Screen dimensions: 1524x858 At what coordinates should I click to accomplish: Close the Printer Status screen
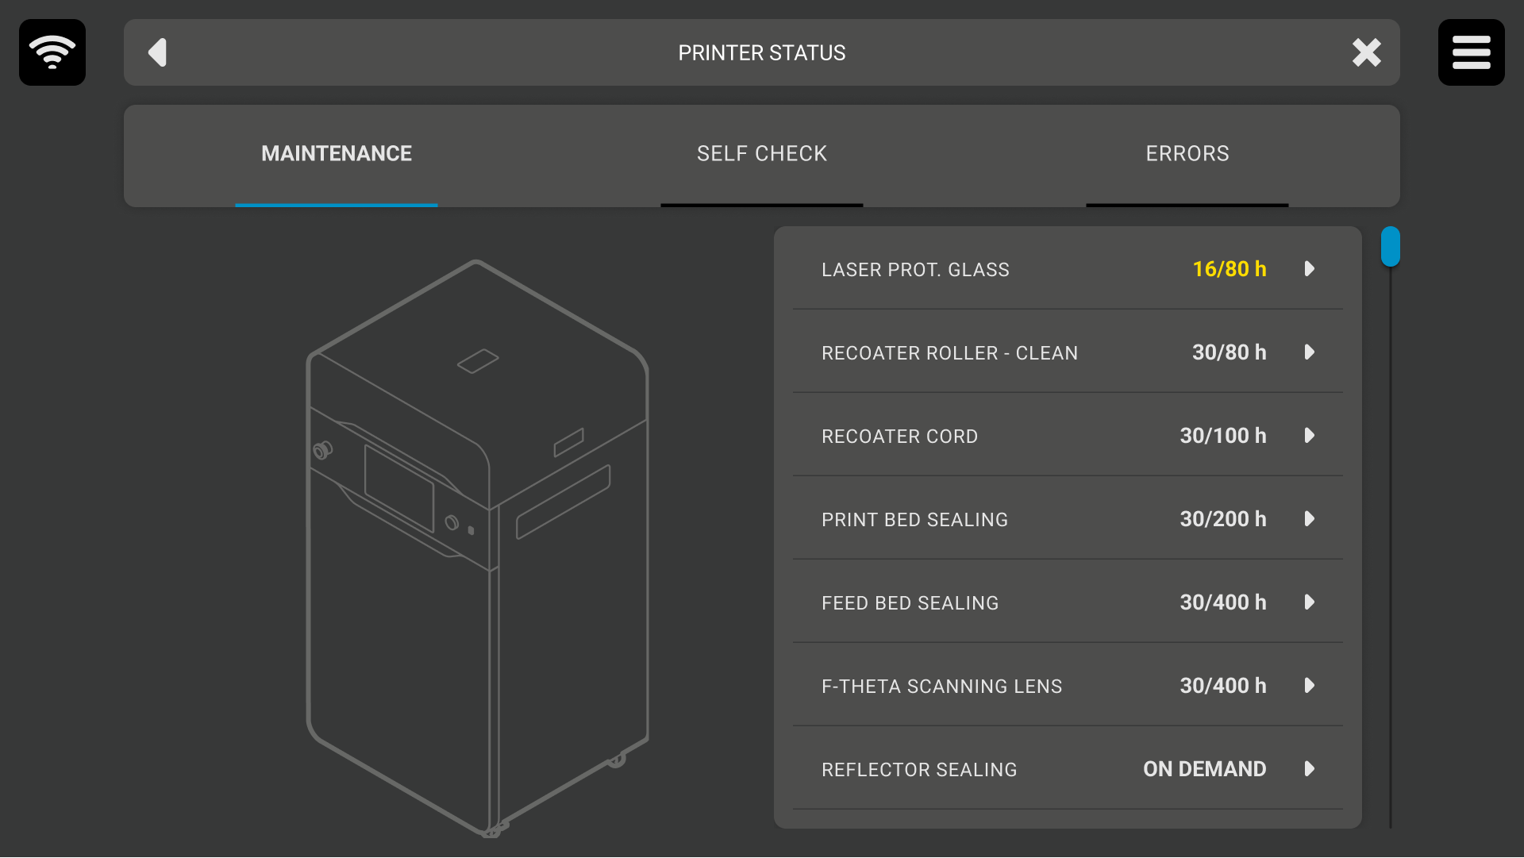click(1366, 52)
